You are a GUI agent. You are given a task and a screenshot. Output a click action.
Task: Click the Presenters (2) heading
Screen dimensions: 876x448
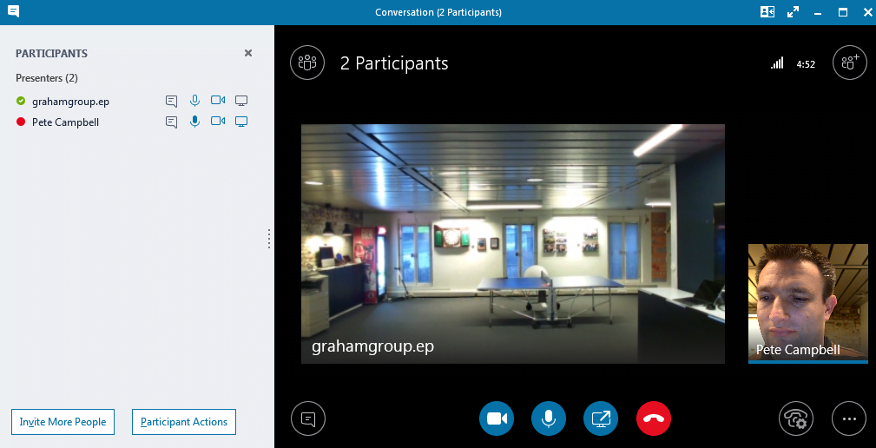[47, 77]
